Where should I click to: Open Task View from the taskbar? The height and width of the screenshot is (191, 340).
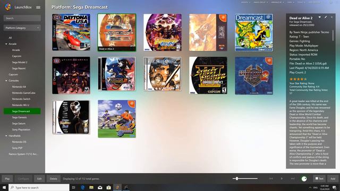pyautogui.click(x=73, y=187)
